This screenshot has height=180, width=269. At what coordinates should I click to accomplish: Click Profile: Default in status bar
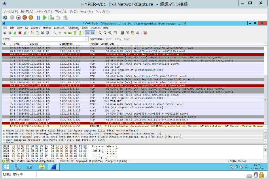coord(238,161)
